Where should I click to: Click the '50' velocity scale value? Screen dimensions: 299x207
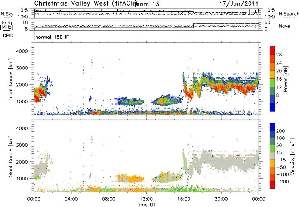click(279, 145)
